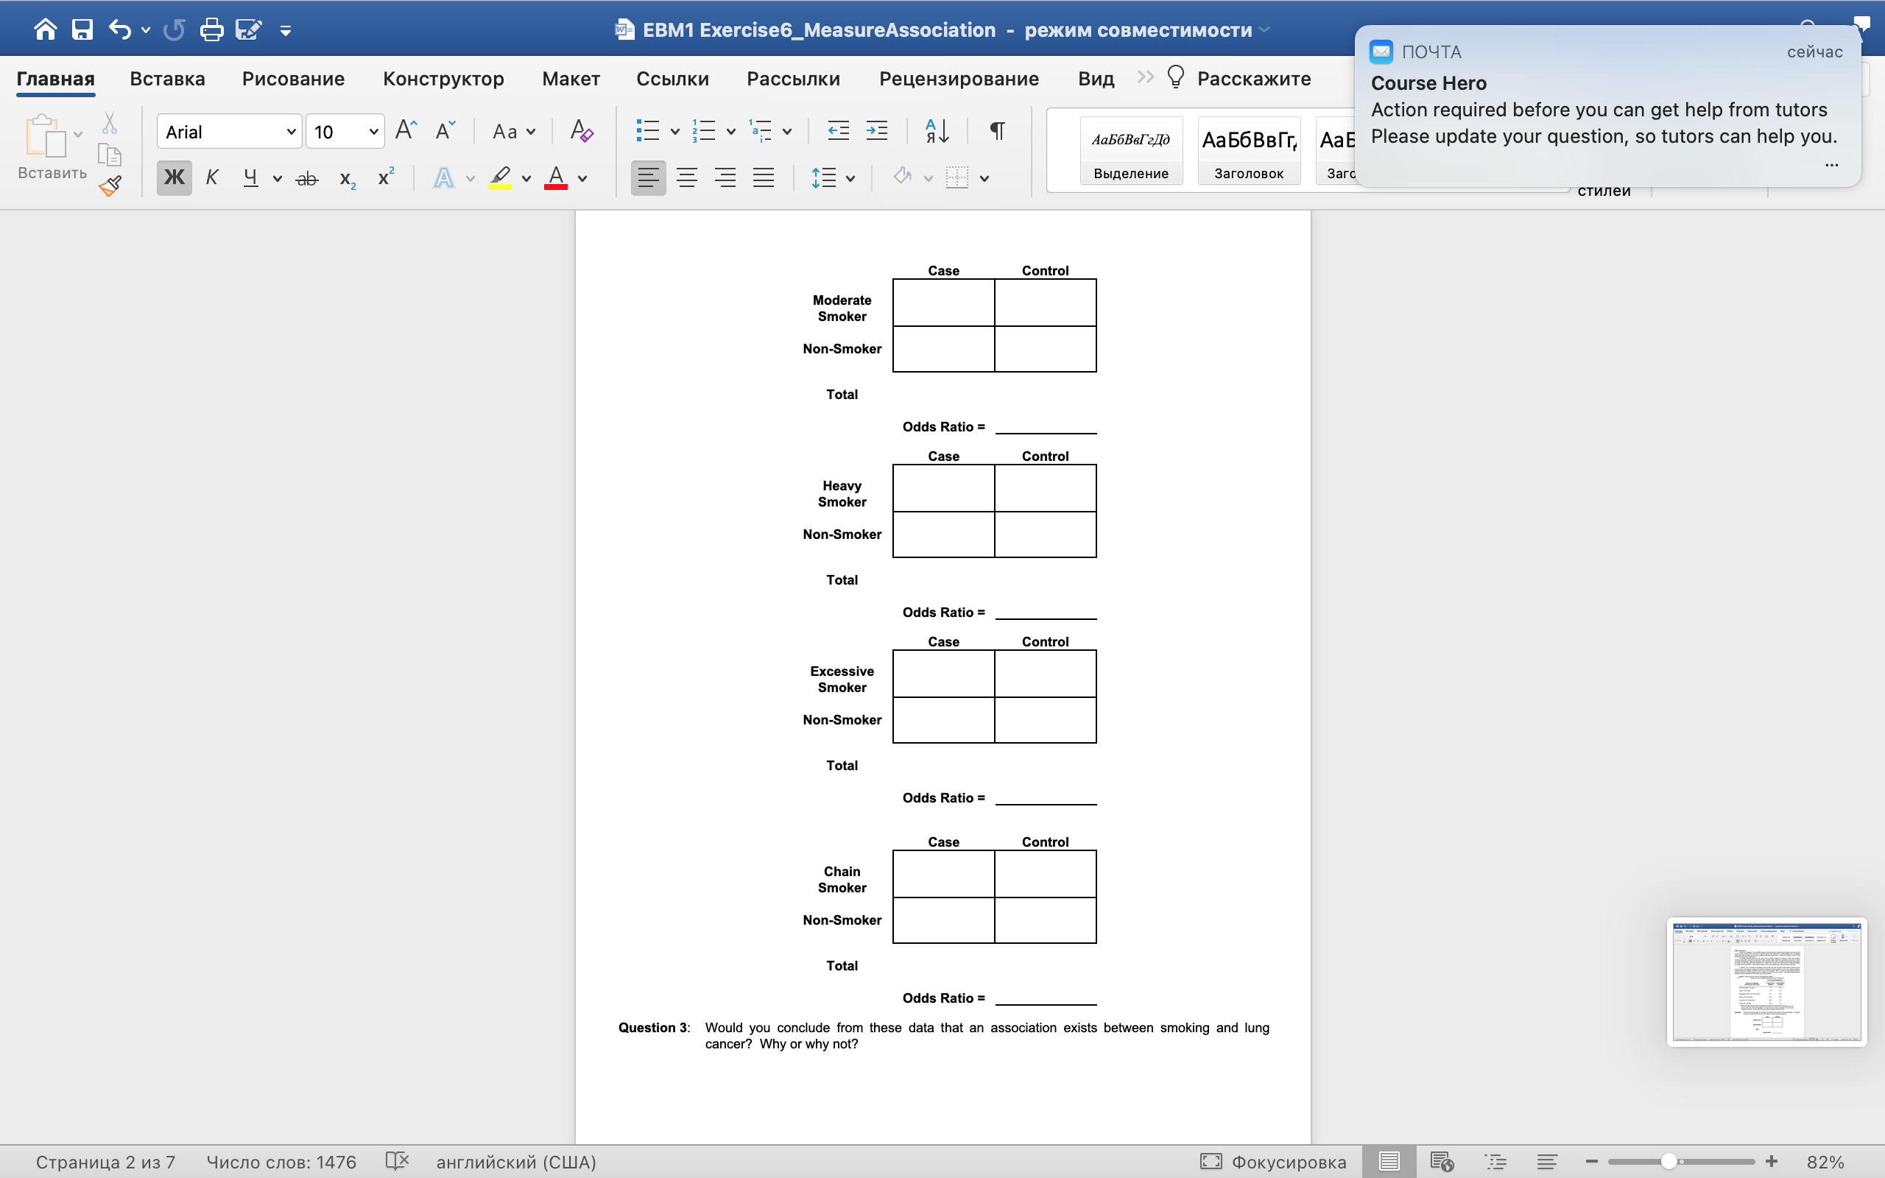
Task: Apply strikethrough to selected text
Action: pyautogui.click(x=307, y=177)
